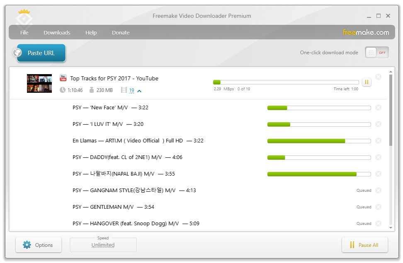Image resolution: width=403 pixels, height=263 pixels.
Task: Click the scrollbar up arrow
Action: (391, 72)
